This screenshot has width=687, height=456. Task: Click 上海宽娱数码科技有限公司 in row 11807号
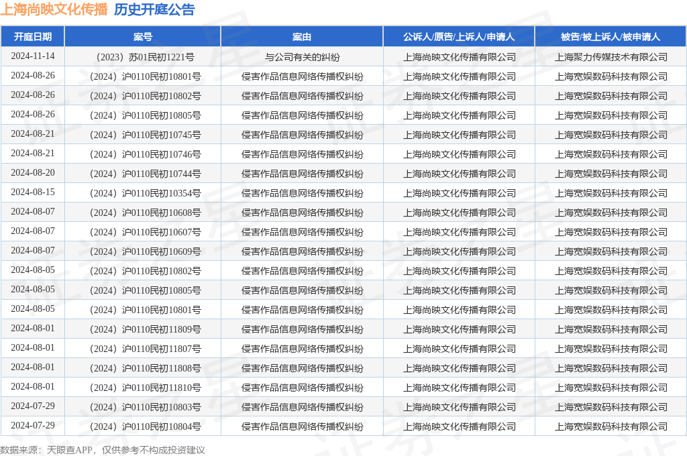[x=611, y=349]
